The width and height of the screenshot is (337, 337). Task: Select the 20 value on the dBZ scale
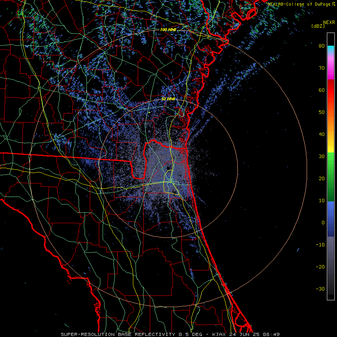click(322, 179)
